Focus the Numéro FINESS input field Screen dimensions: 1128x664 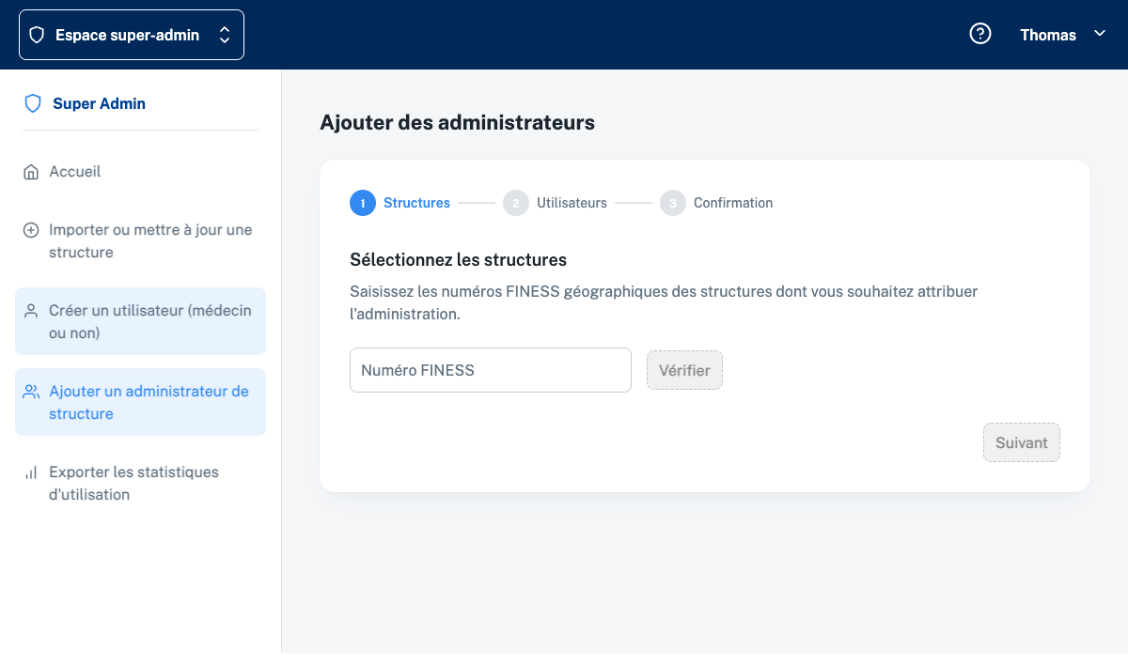click(490, 370)
